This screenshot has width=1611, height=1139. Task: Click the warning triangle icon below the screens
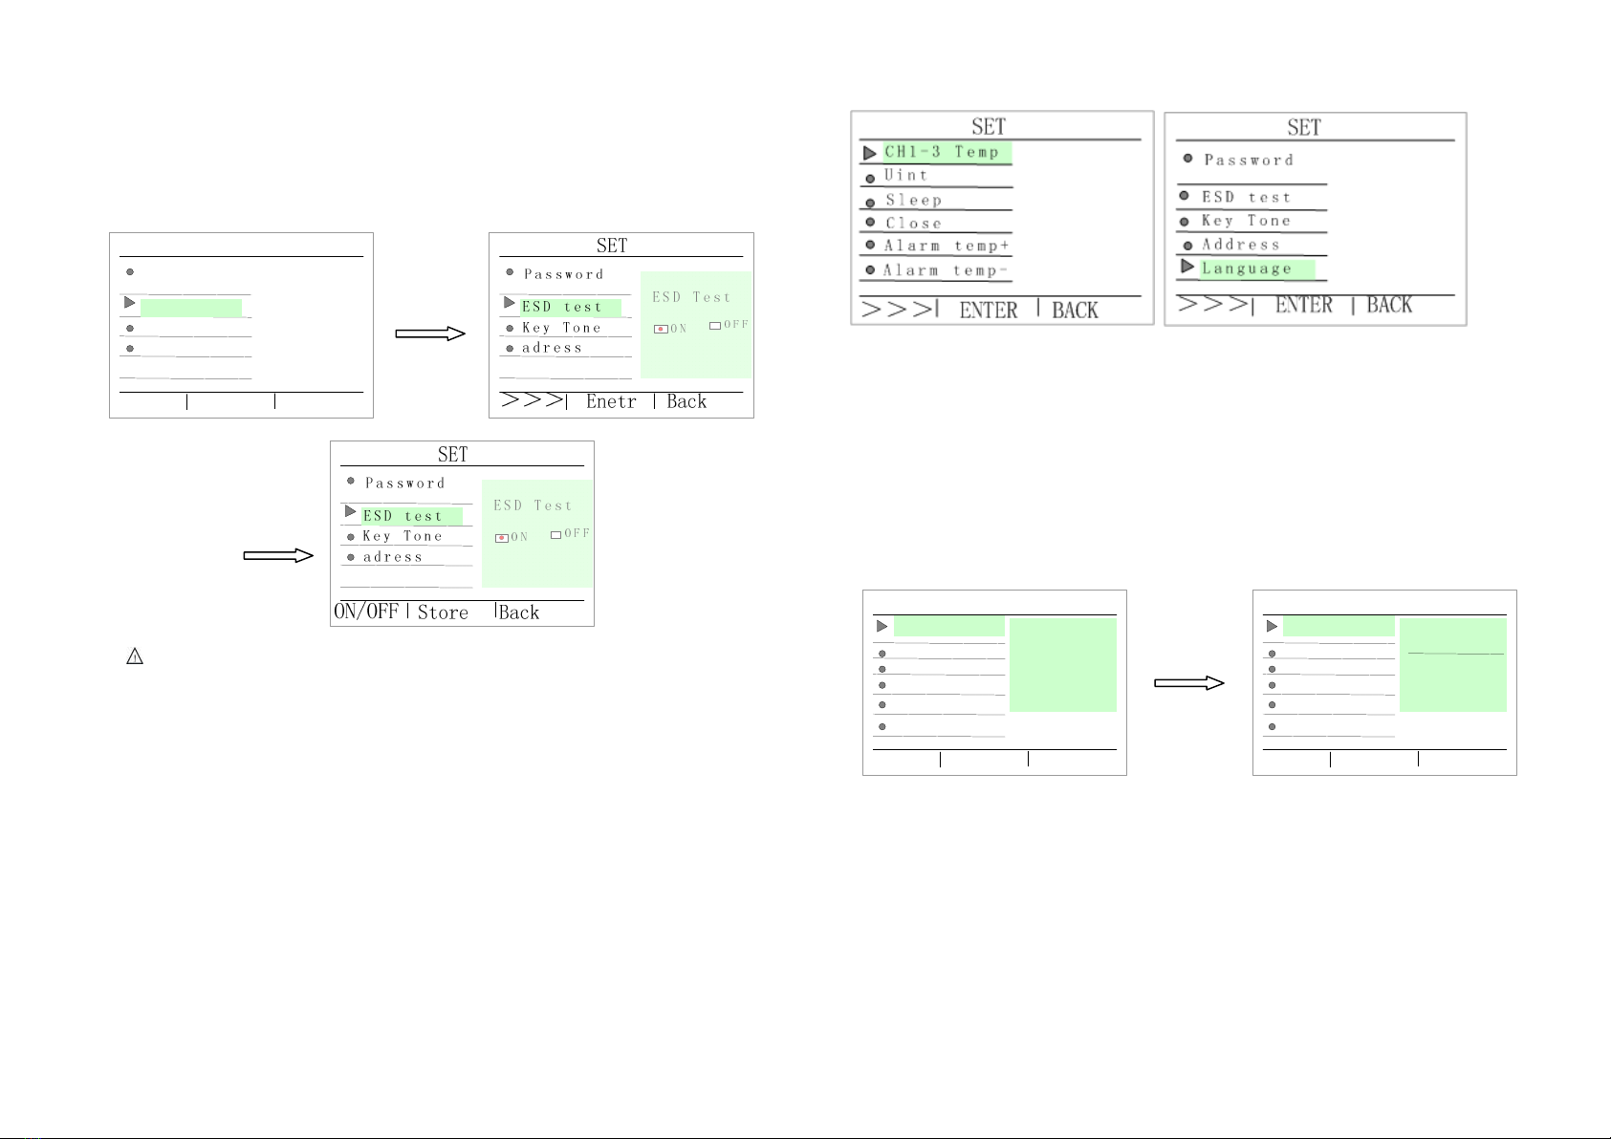[x=135, y=656]
